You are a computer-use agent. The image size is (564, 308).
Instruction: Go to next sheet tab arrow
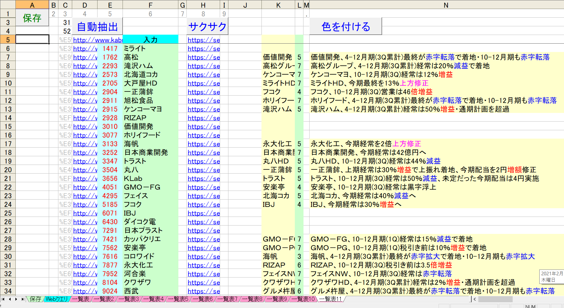click(x=16, y=299)
